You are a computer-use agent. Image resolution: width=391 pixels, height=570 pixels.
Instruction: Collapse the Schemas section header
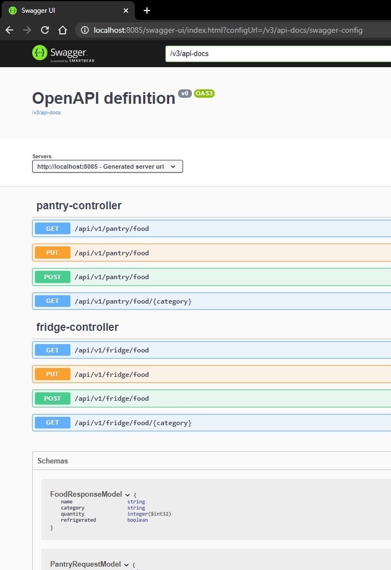211,461
